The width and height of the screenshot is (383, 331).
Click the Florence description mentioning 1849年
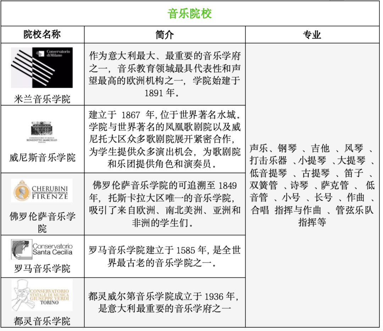point(165,204)
